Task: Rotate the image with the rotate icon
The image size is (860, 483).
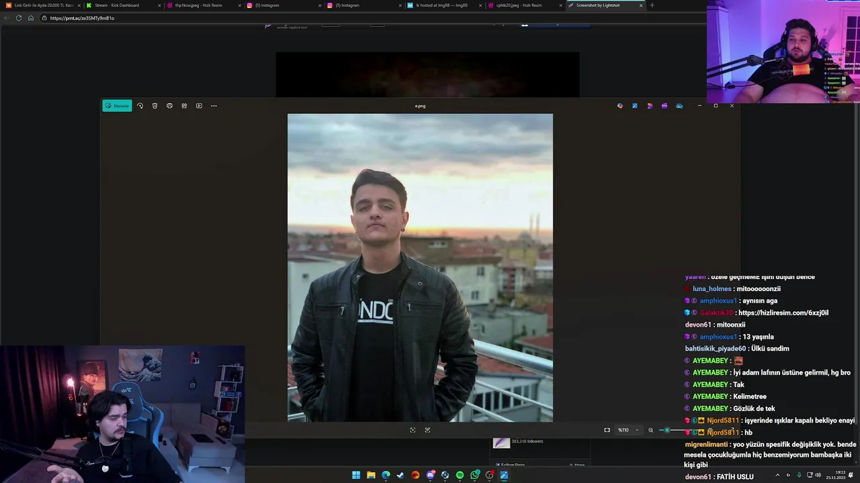Action: (140, 105)
